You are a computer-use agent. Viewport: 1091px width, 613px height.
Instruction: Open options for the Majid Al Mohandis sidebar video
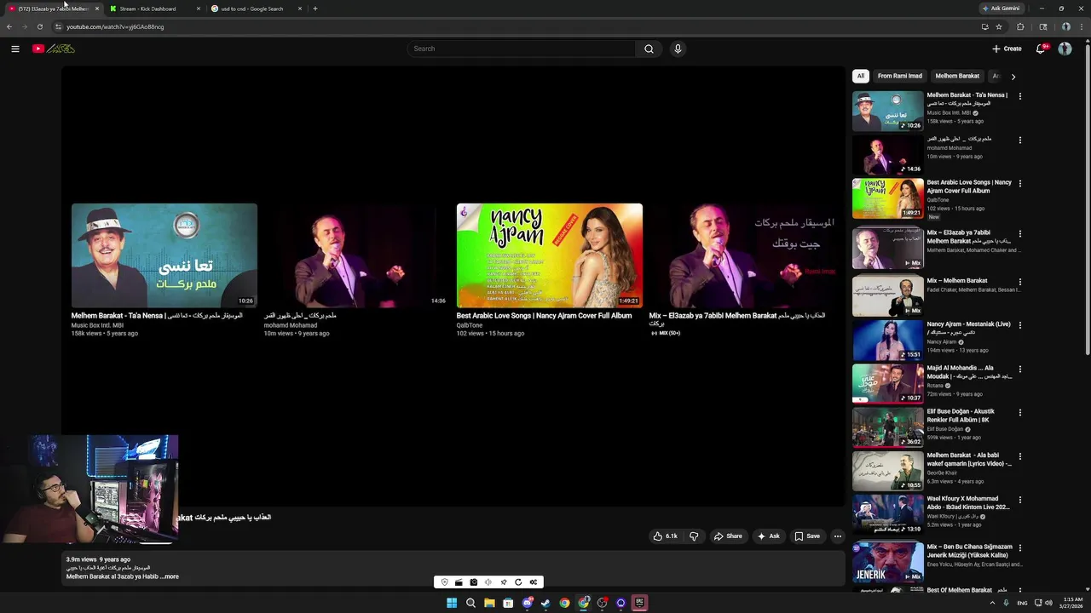[x=1019, y=369]
